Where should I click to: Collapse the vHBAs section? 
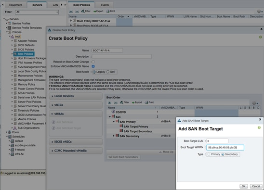tap(76, 114)
